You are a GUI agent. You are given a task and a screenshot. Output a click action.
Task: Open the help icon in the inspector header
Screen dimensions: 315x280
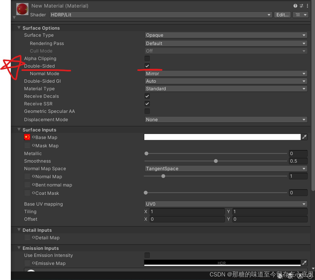point(295,6)
